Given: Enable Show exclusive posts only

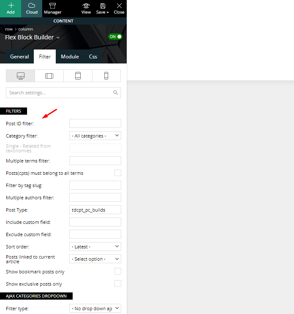Looking at the screenshot, I should coord(118,284).
